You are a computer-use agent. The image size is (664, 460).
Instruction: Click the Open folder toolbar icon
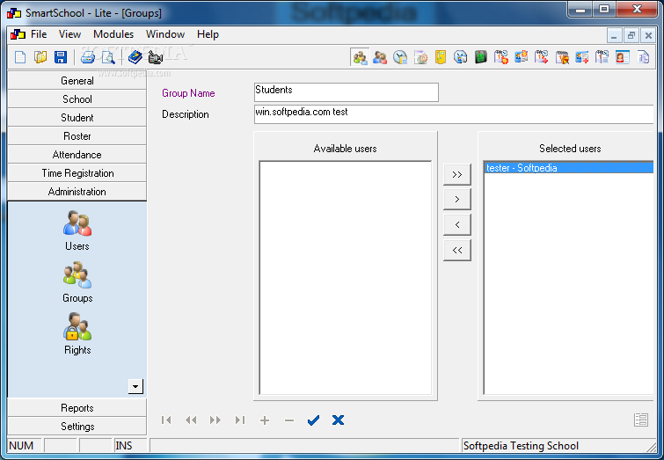tap(40, 57)
